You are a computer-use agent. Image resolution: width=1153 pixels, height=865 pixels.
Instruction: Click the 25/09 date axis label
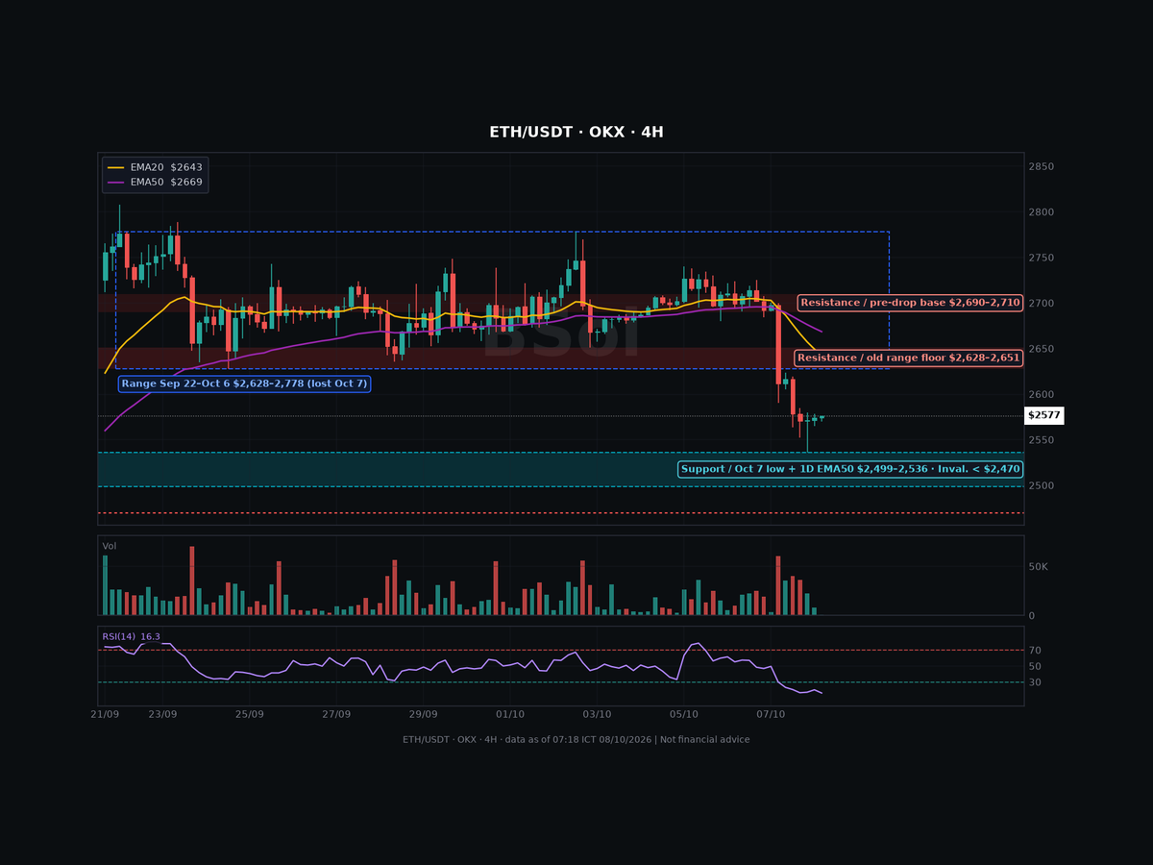pyautogui.click(x=249, y=714)
